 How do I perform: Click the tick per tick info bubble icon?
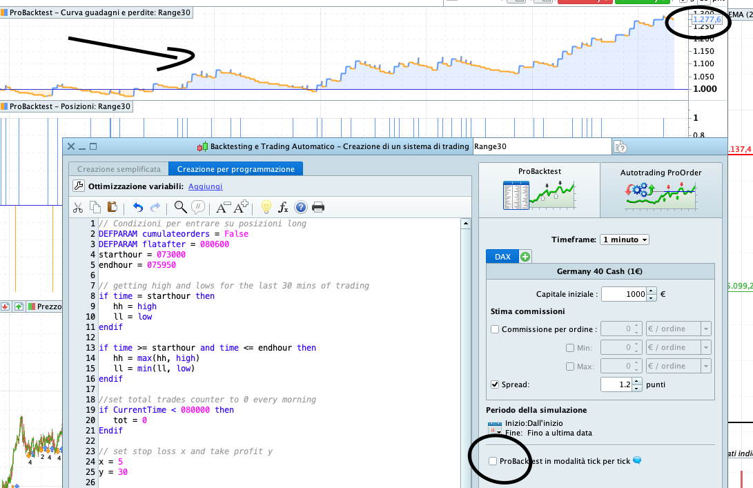(x=637, y=460)
